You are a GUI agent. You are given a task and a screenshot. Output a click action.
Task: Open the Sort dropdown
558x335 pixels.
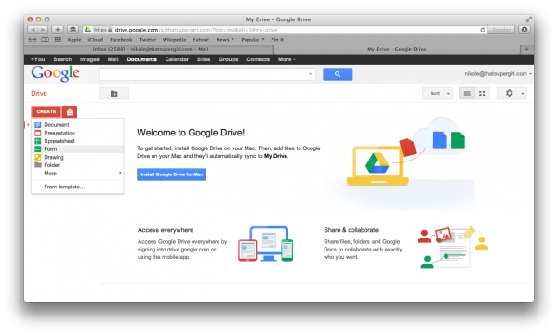point(437,93)
